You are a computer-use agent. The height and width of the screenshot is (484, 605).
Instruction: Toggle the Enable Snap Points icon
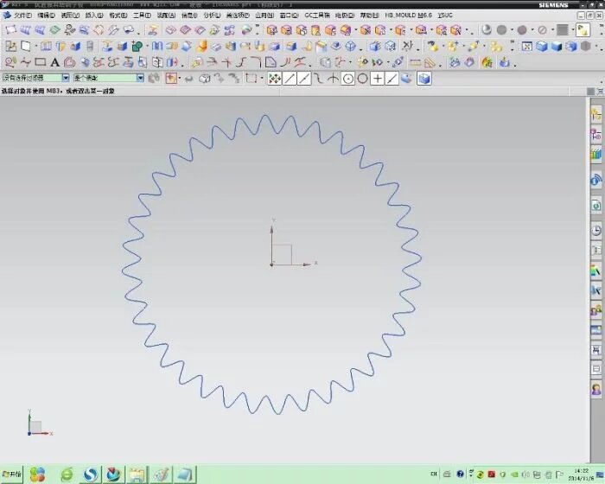tap(274, 79)
